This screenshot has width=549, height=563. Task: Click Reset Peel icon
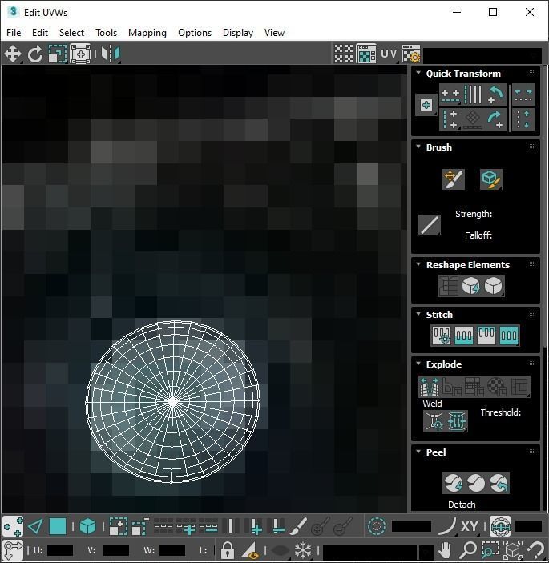(499, 483)
